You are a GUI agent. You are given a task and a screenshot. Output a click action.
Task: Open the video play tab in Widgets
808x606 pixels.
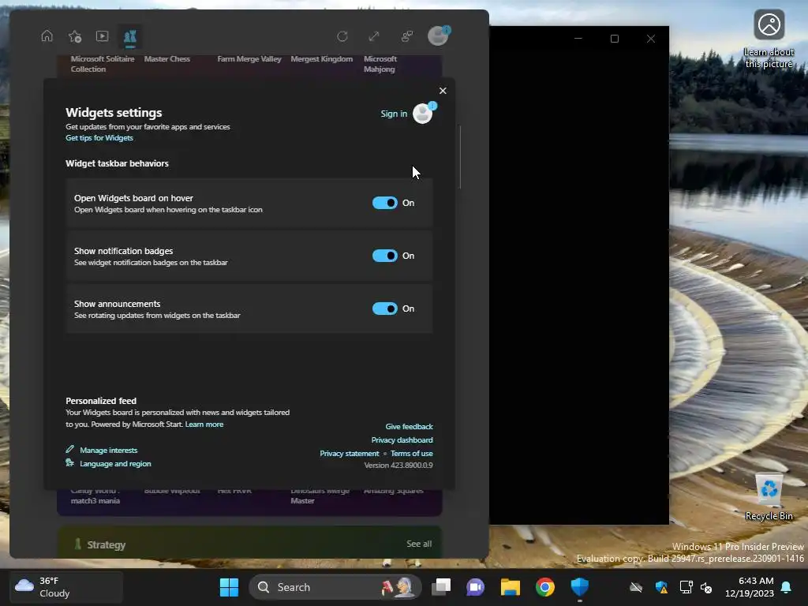pyautogui.click(x=102, y=36)
